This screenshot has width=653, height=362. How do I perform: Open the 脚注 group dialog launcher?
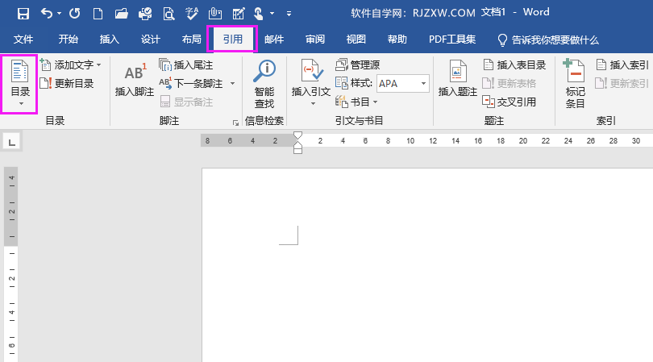tap(235, 123)
